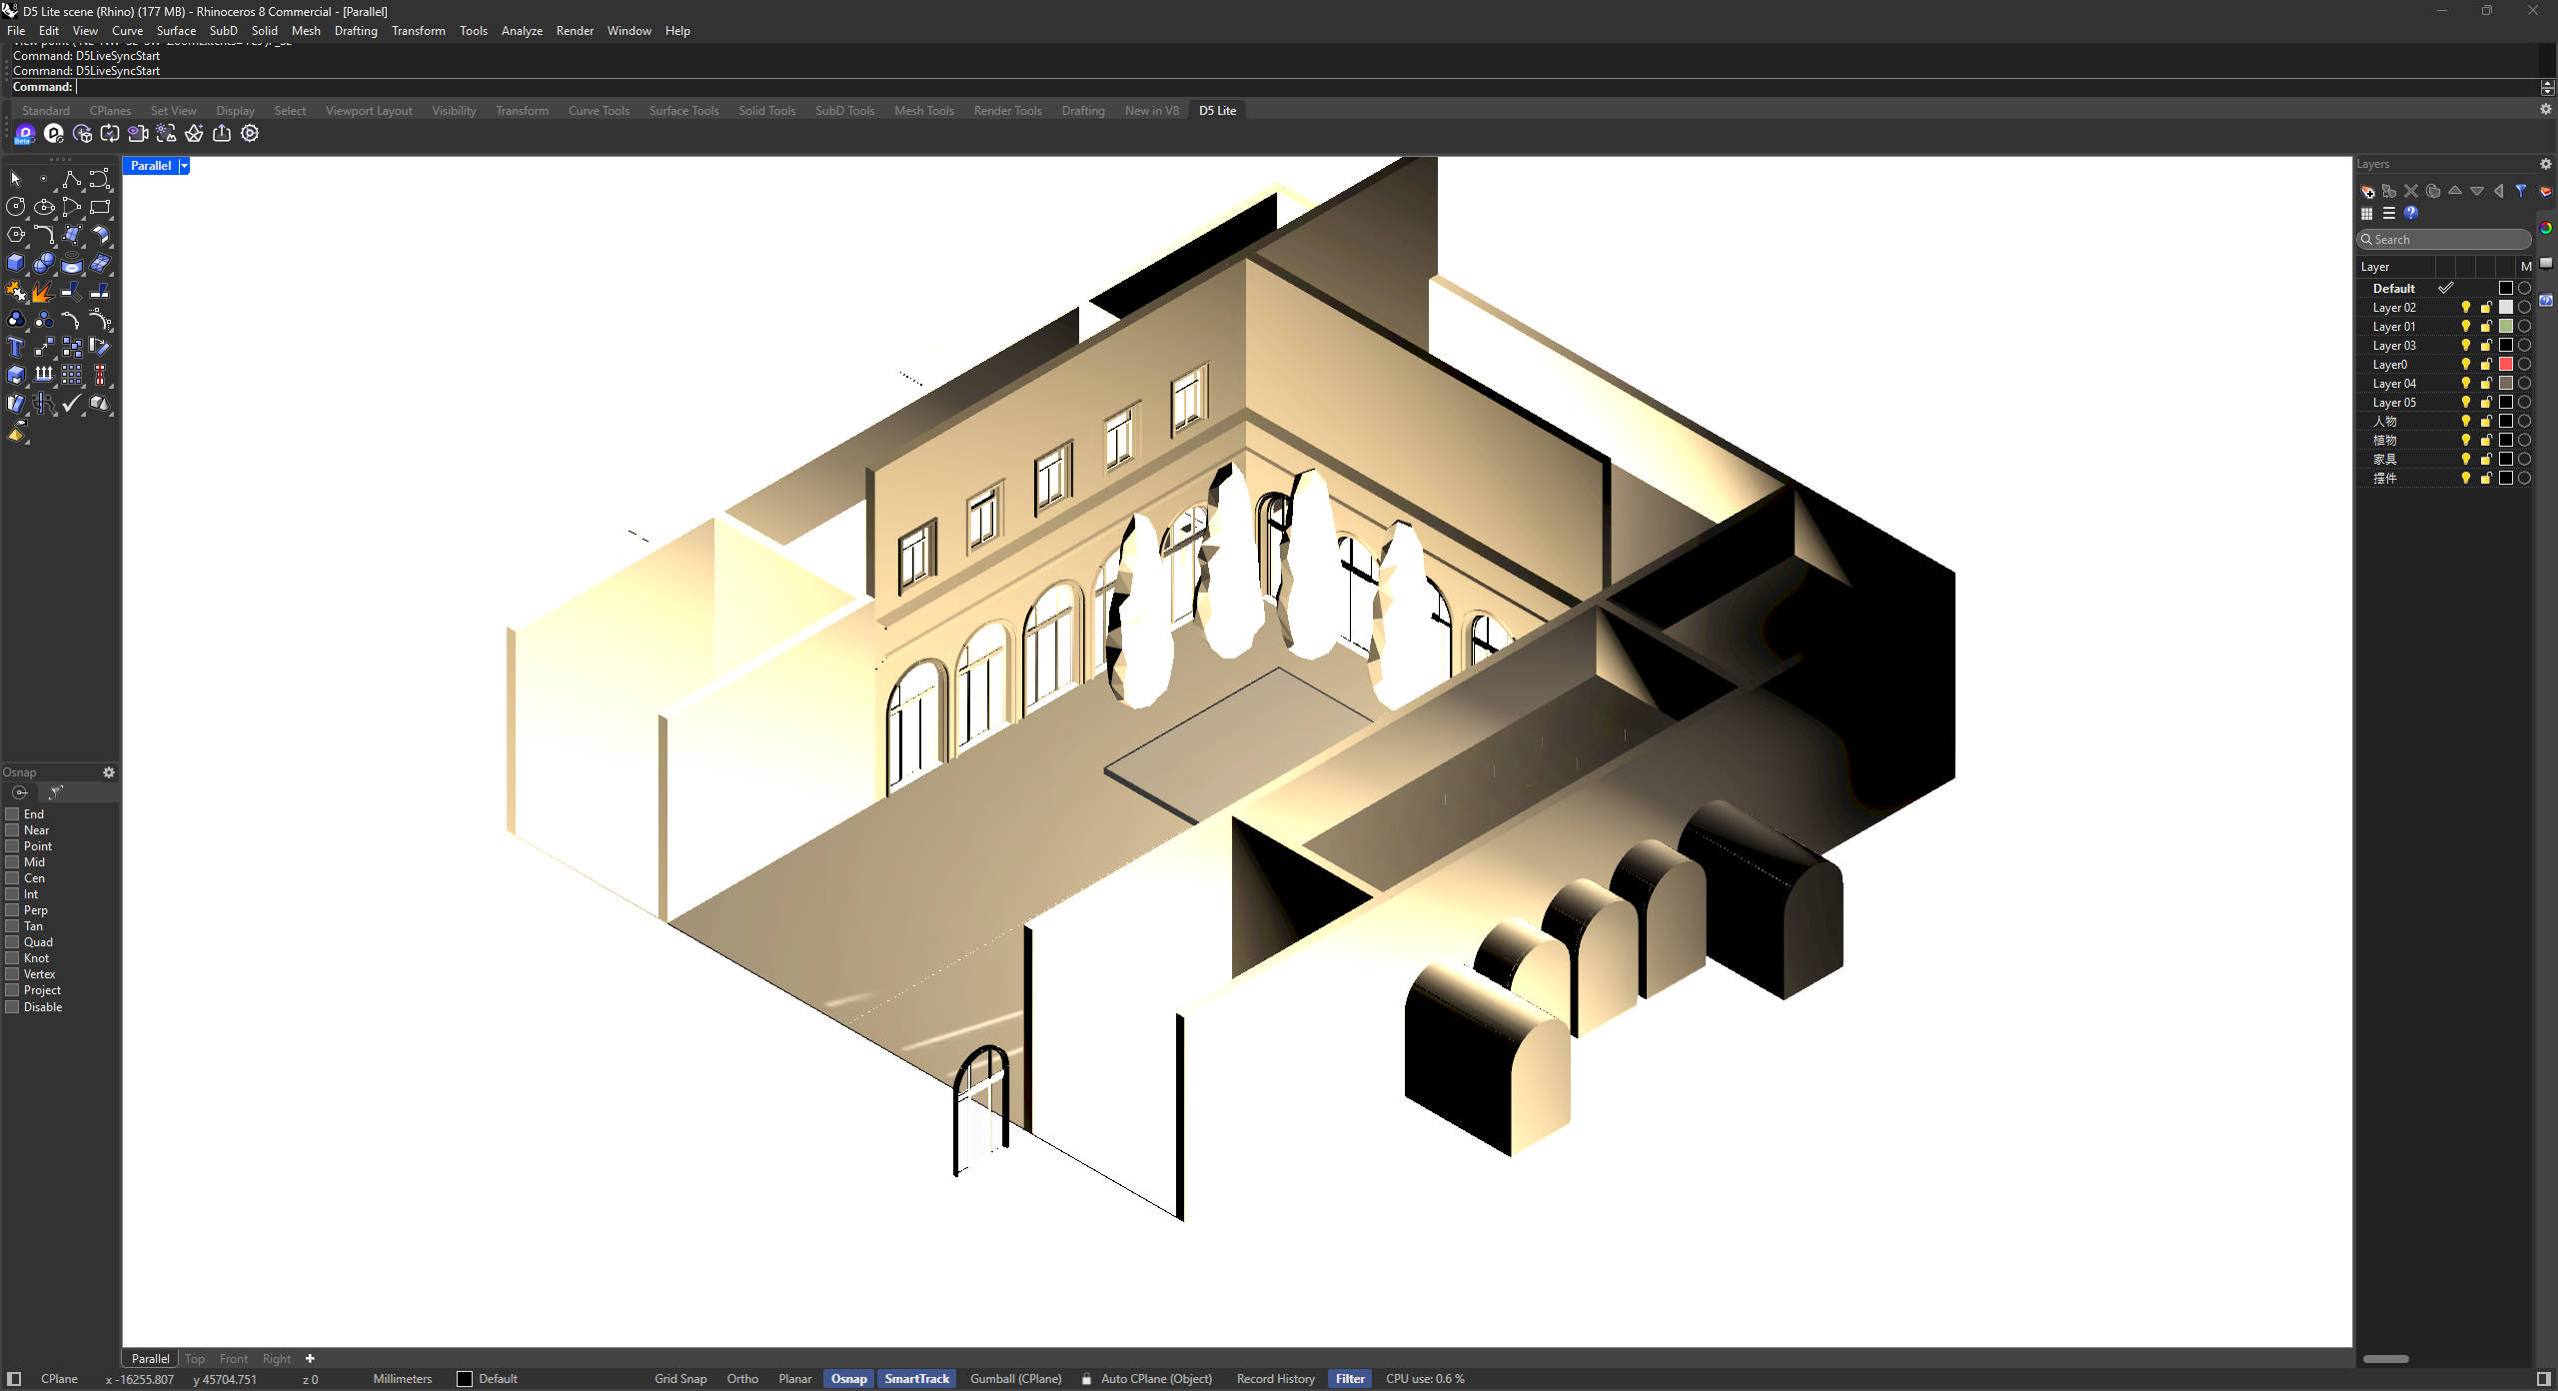Enable the Cen object snap checkbox
The width and height of the screenshot is (2558, 1391).
coord(13,878)
